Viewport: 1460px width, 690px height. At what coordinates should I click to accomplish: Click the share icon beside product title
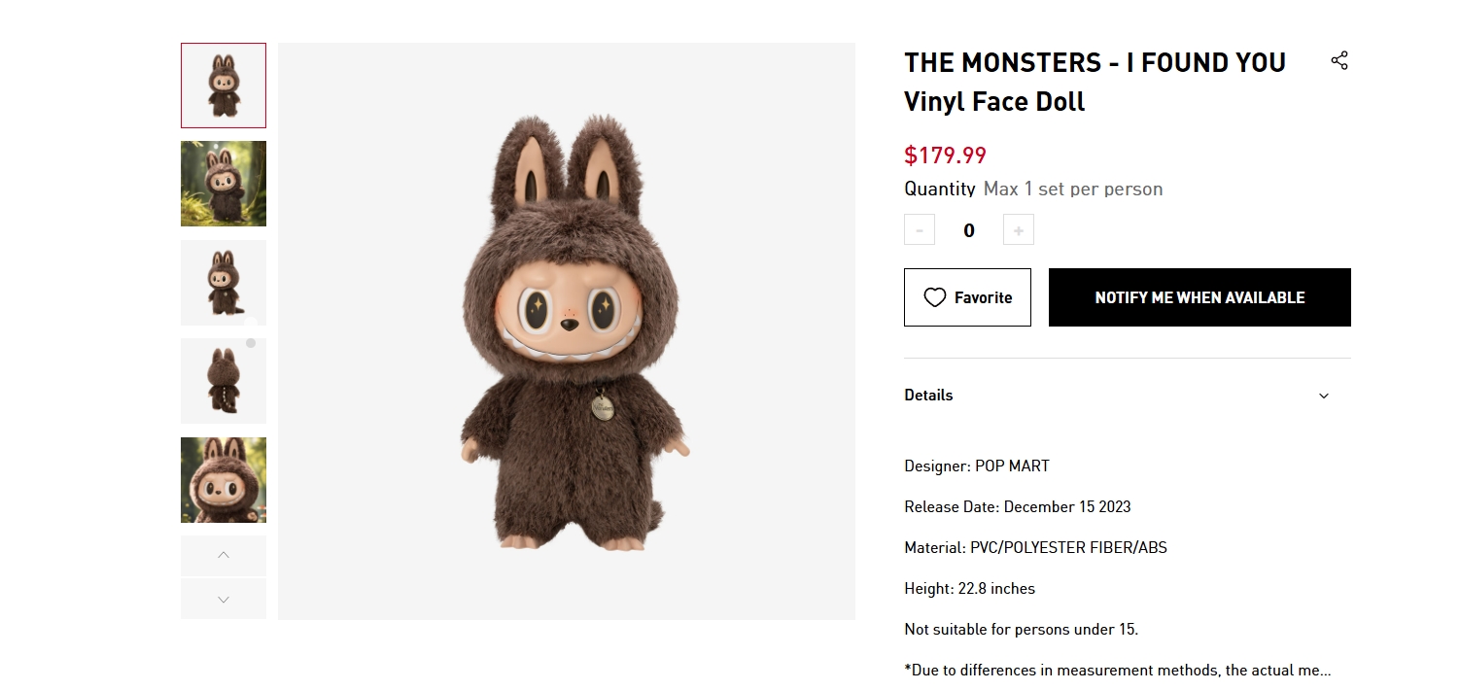pos(1339,61)
